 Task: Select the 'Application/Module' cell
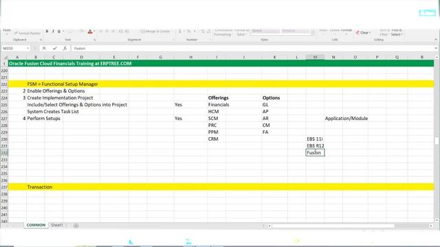[346, 119]
